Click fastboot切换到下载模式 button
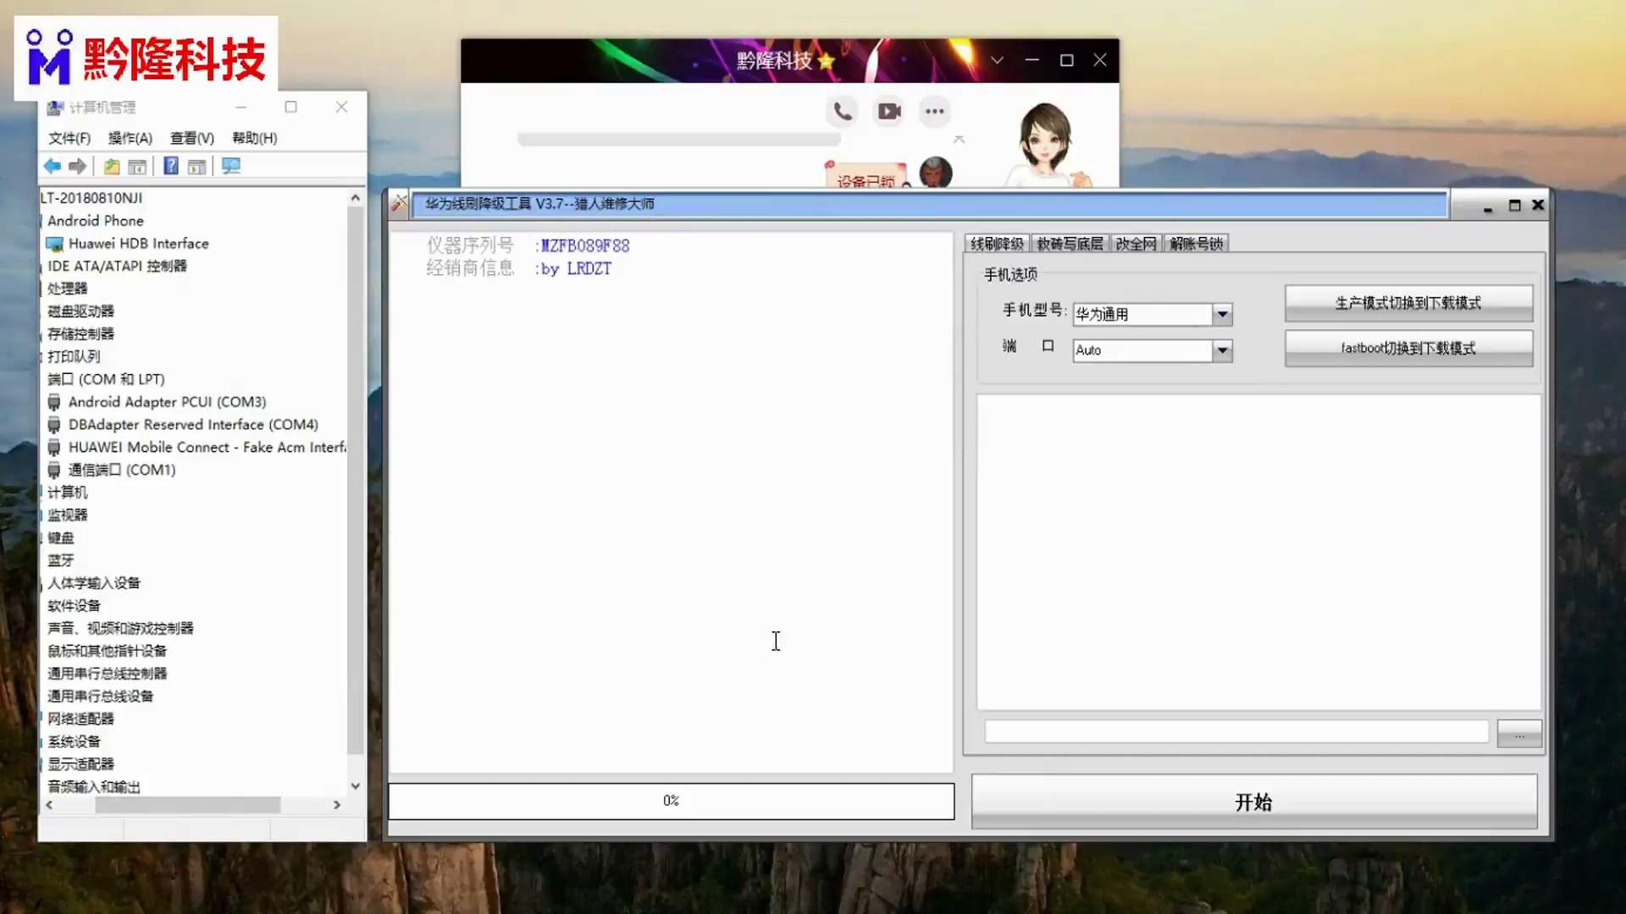This screenshot has width=1626, height=914. pos(1408,348)
